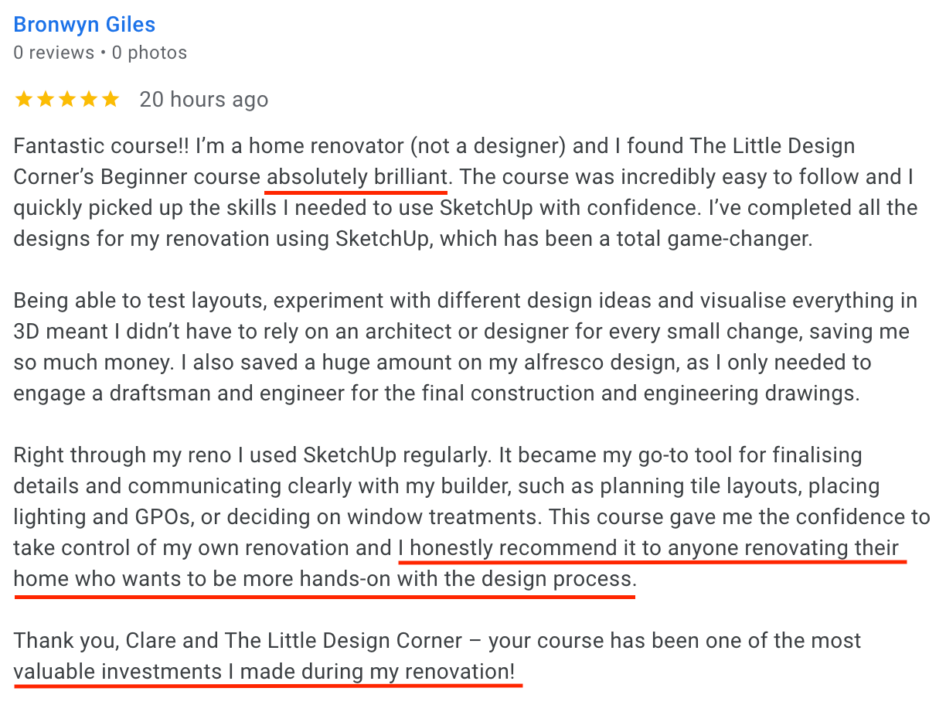Click the "0 photos" count text

pyautogui.click(x=149, y=53)
